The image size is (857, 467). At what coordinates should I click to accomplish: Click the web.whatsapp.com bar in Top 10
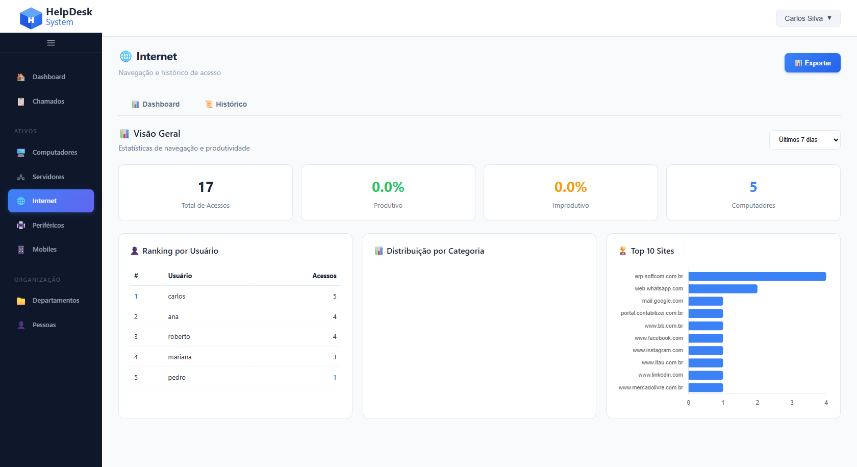[x=723, y=289]
